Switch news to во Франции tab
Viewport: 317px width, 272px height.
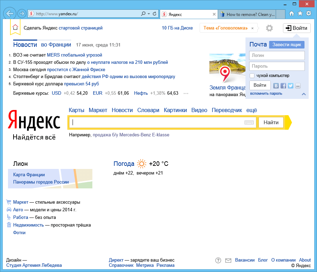[56, 44]
